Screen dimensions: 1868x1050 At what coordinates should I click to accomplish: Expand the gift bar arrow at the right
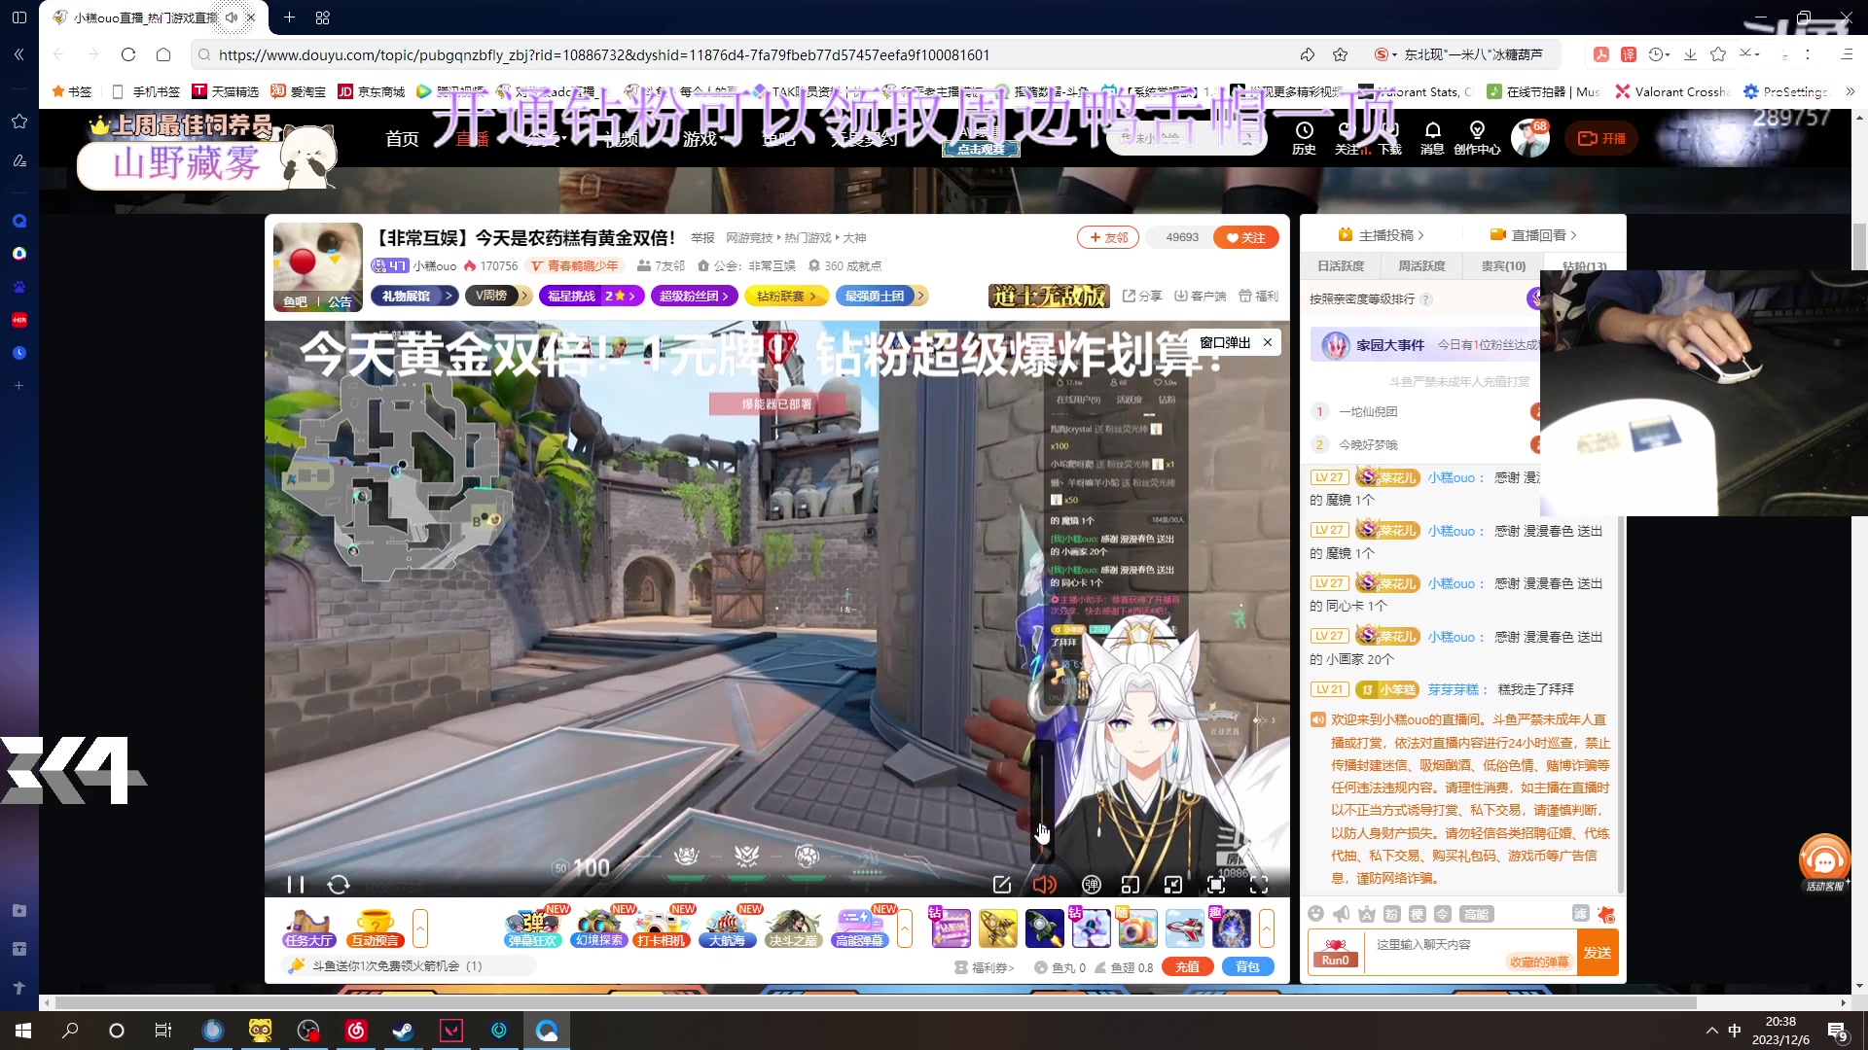[1267, 928]
